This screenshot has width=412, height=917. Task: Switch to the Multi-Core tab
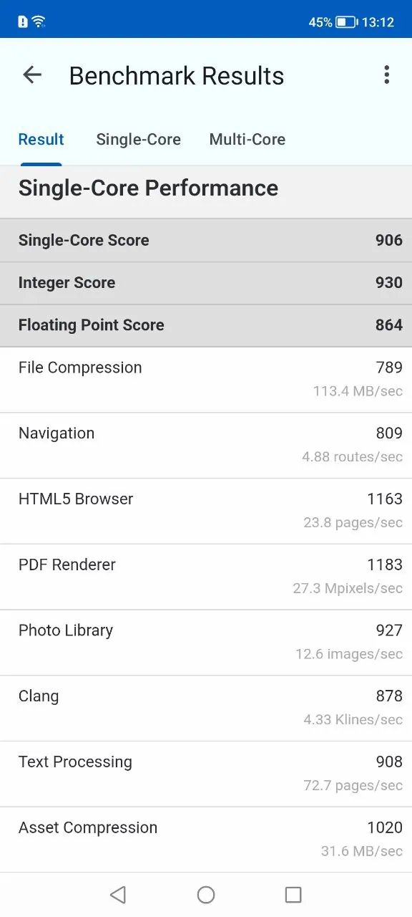pos(247,140)
